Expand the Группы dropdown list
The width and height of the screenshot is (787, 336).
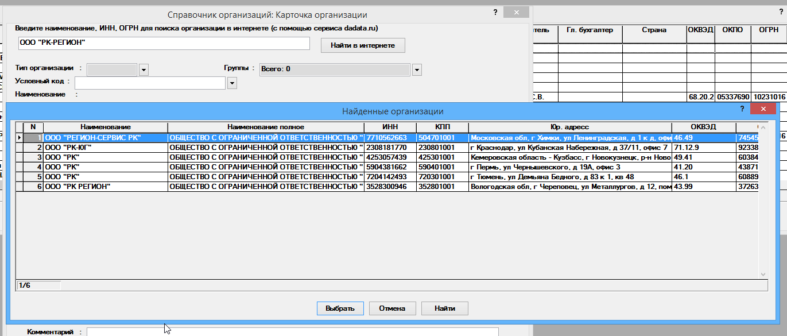[417, 69]
